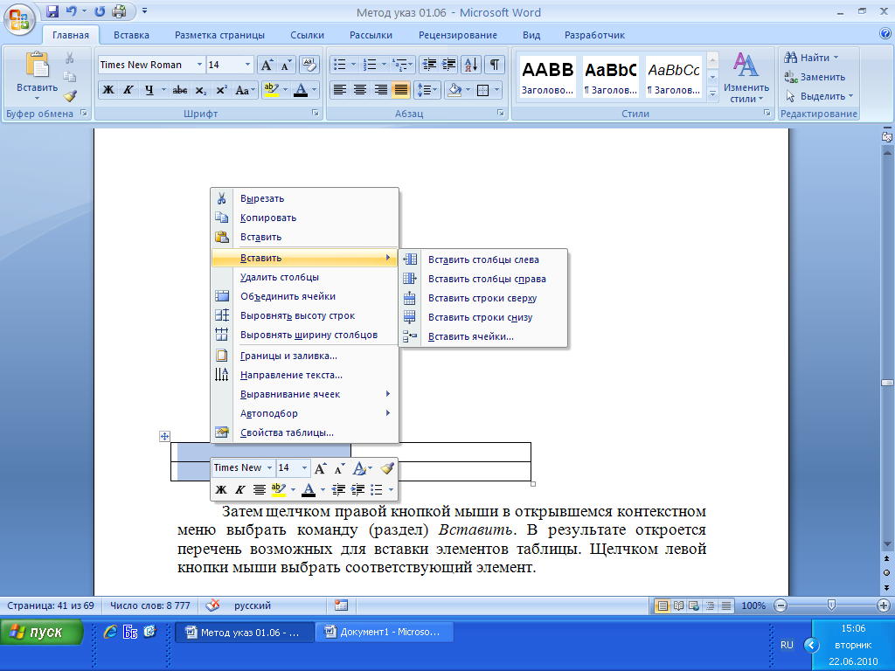Click the Cut scissors icon in ribbon
The width and height of the screenshot is (895, 671).
tap(70, 58)
